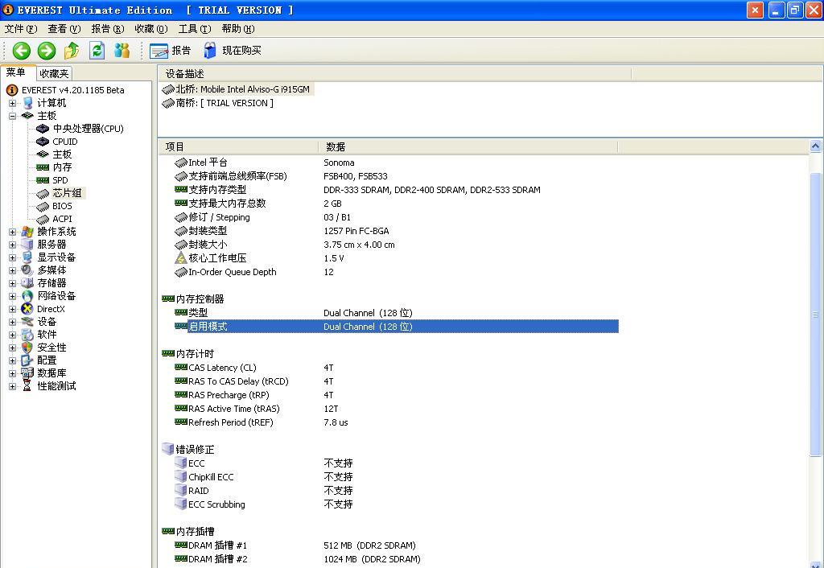Open the 报告(R) menu
824x568 pixels.
pyautogui.click(x=108, y=29)
